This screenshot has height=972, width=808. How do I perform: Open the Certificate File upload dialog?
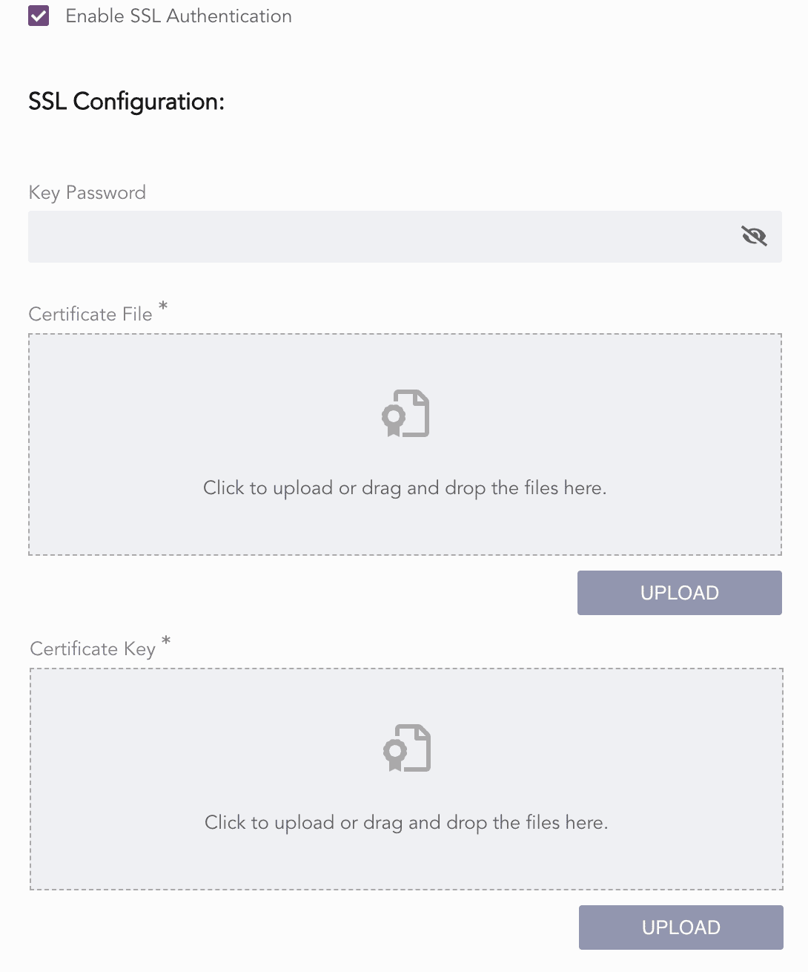405,444
